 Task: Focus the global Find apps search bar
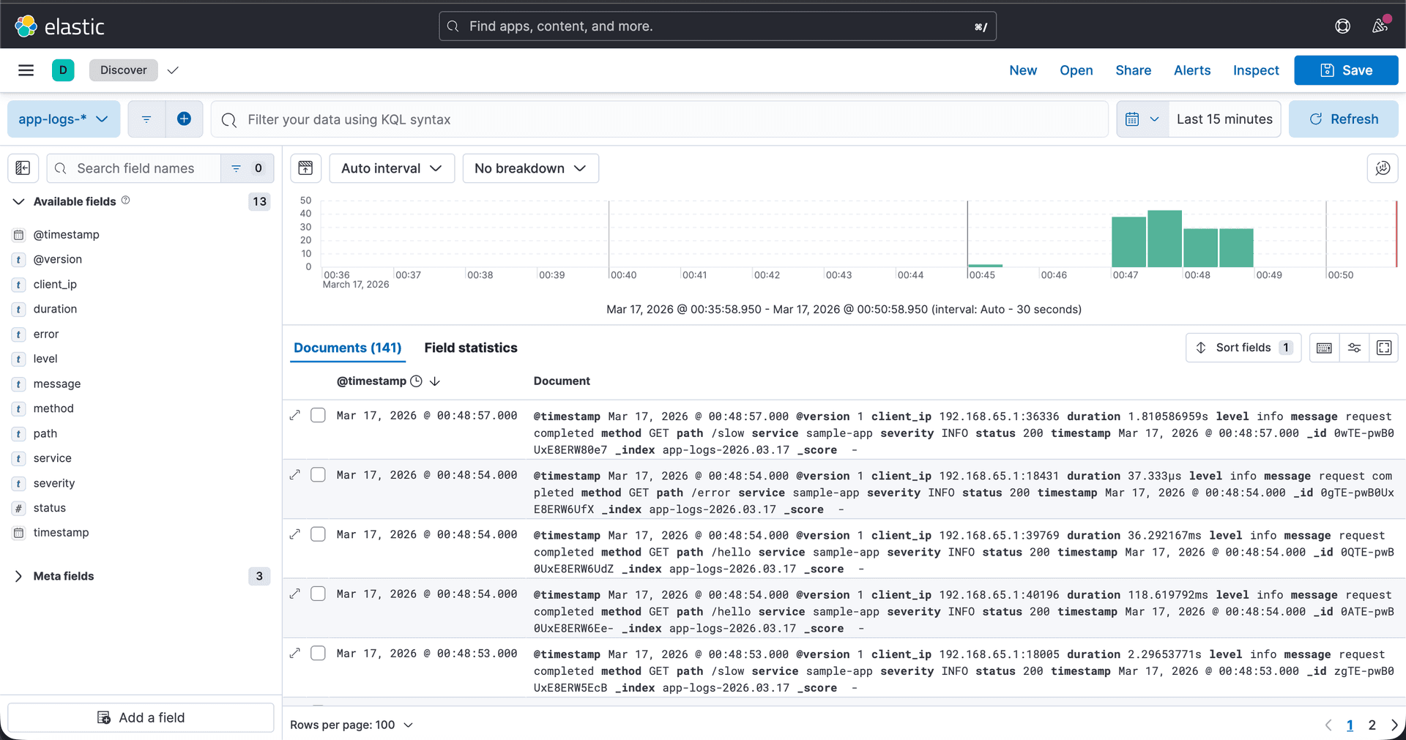coord(718,26)
